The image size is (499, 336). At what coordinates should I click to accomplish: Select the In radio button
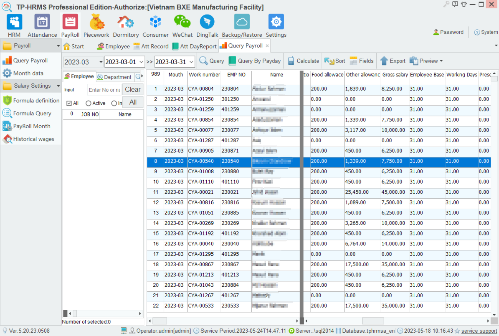pyautogui.click(x=114, y=103)
